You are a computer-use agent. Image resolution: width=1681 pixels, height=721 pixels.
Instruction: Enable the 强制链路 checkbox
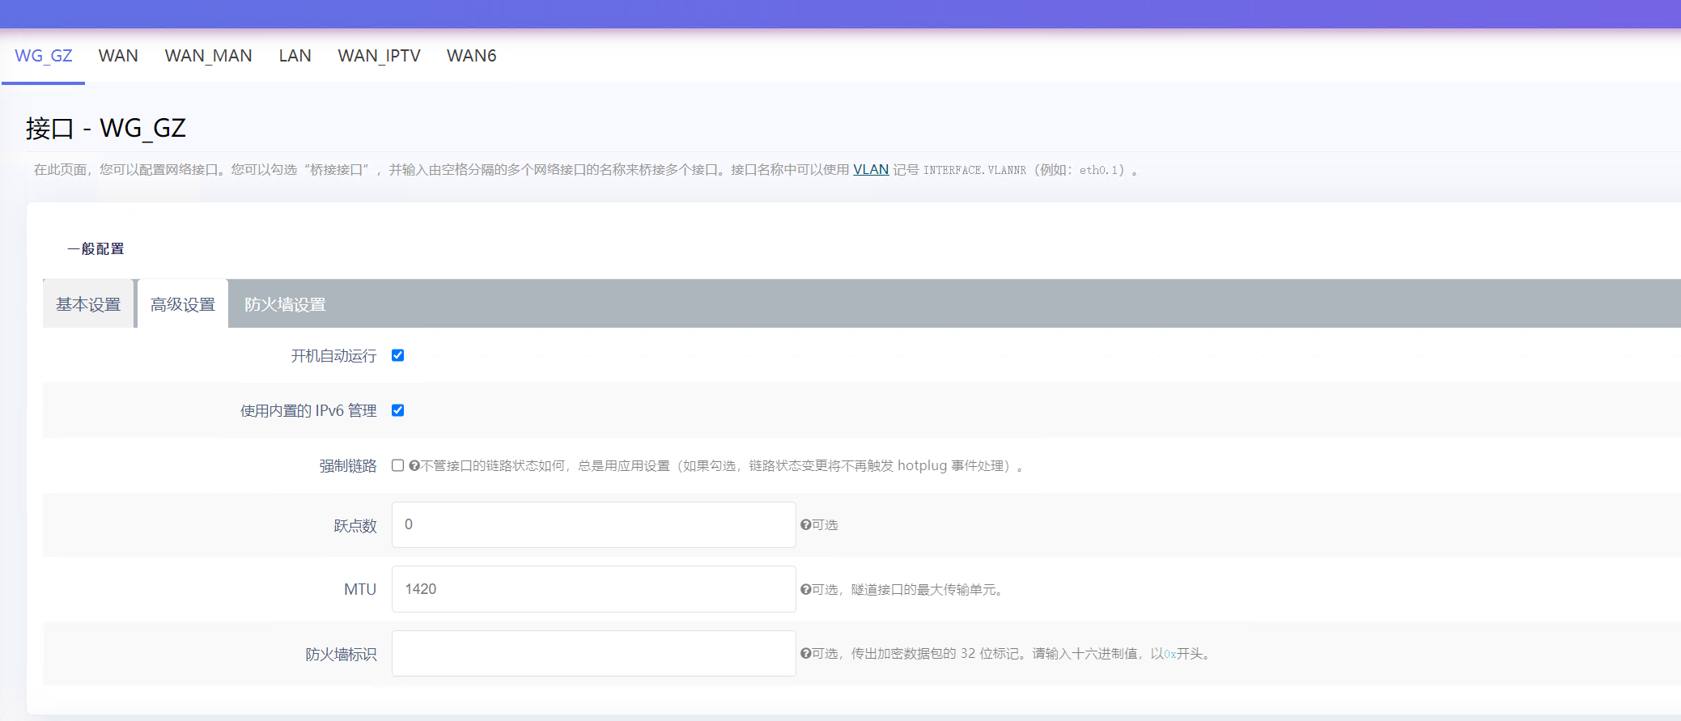[397, 465]
